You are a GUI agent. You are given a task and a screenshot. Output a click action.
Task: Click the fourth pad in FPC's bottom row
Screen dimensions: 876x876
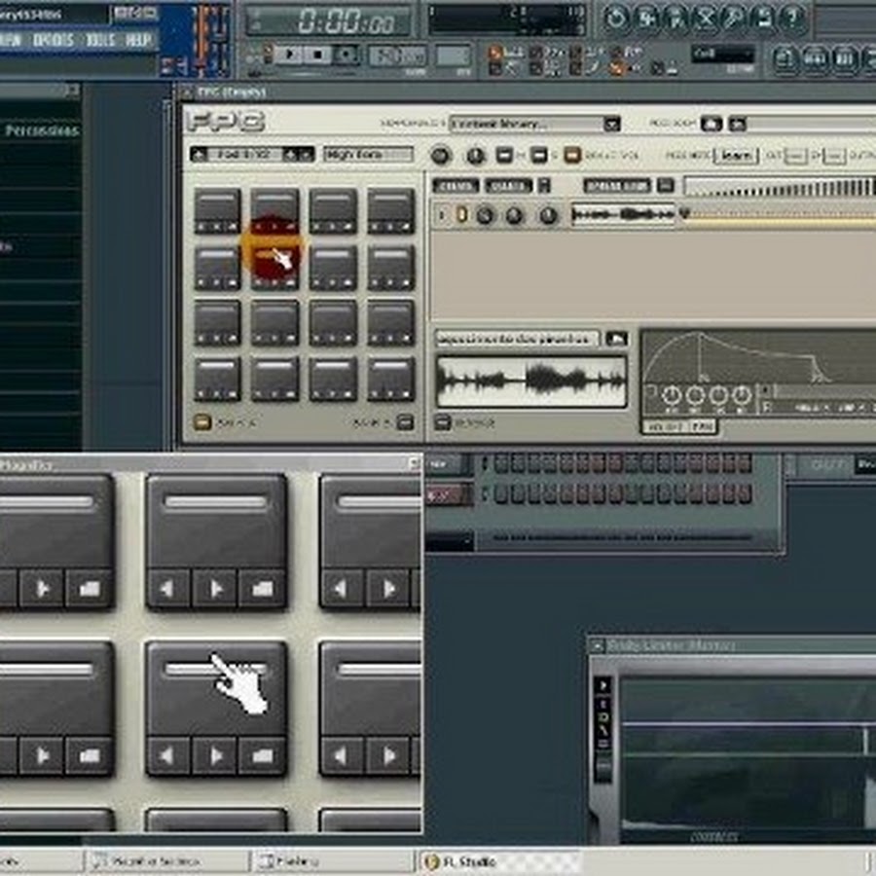coord(391,379)
